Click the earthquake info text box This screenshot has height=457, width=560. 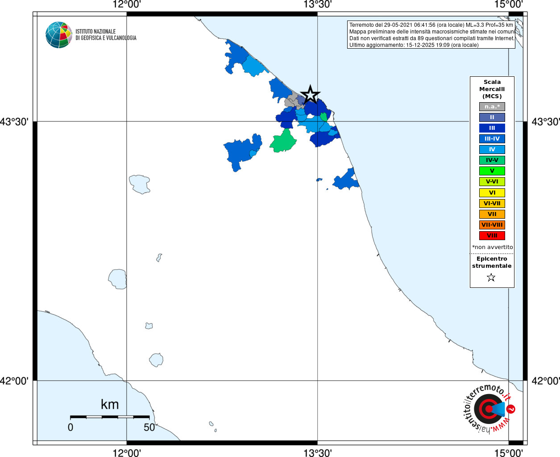(431, 35)
